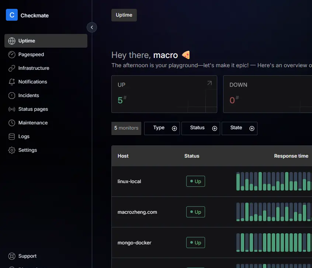This screenshot has width=312, height=268.
Task: Open Notifications using the bell icon
Action: click(x=12, y=82)
